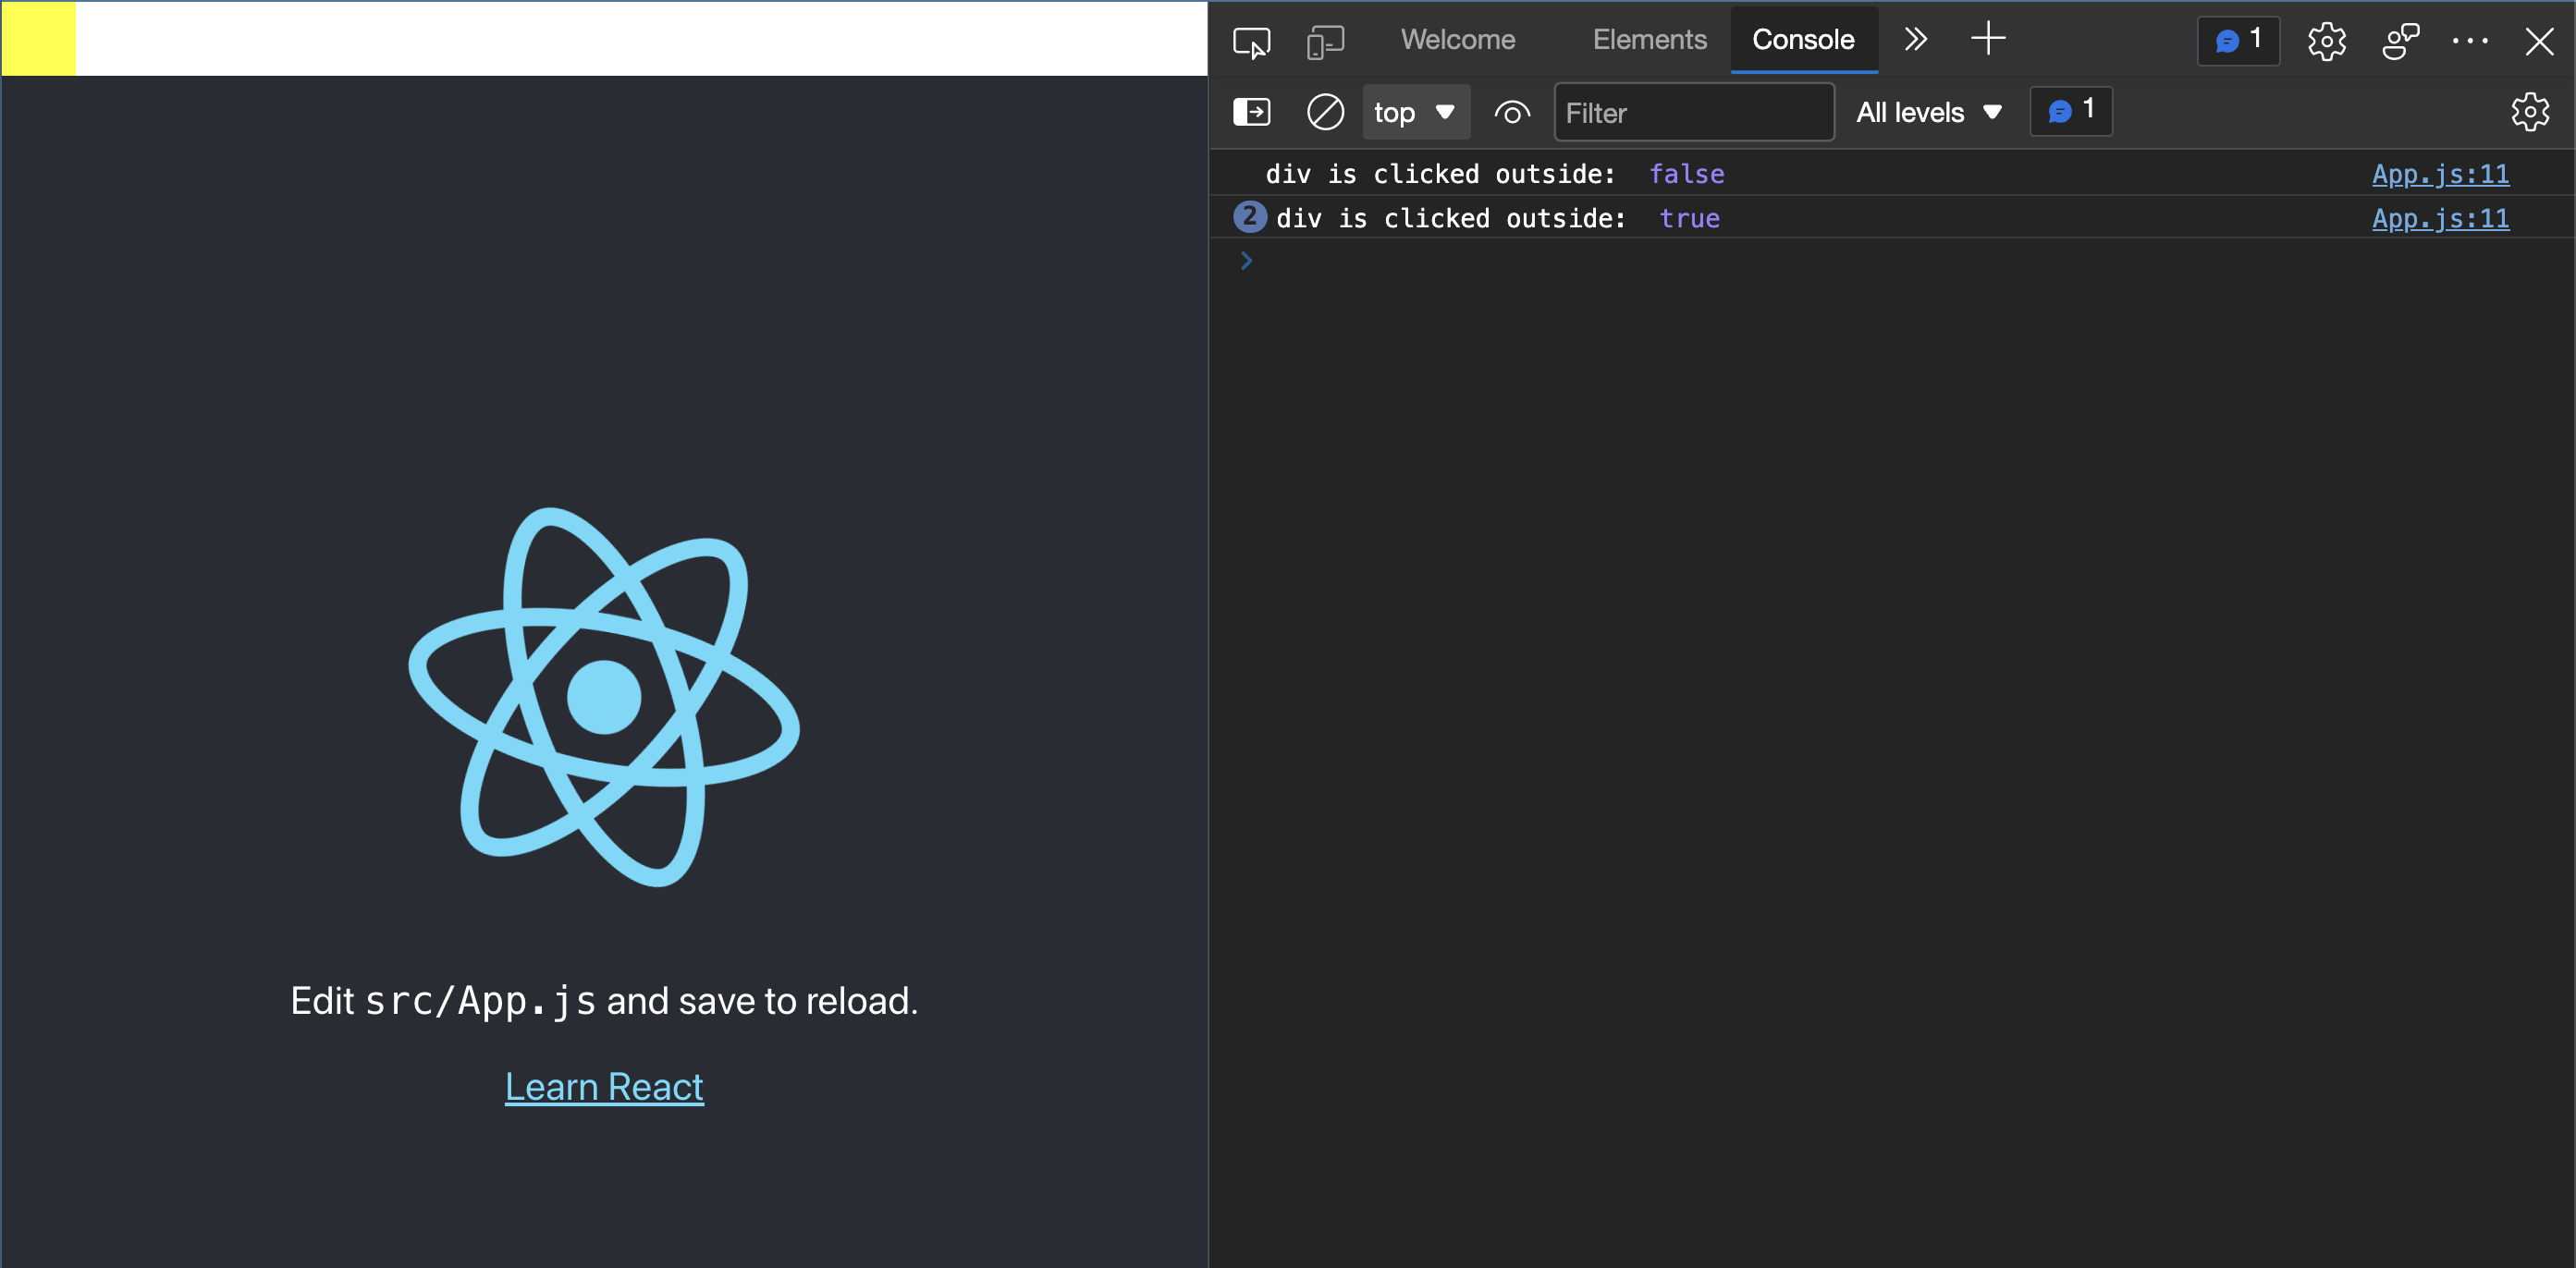Open the customize DevTools three-dot menu
Viewport: 2576px width, 1268px height.
coord(2469,41)
